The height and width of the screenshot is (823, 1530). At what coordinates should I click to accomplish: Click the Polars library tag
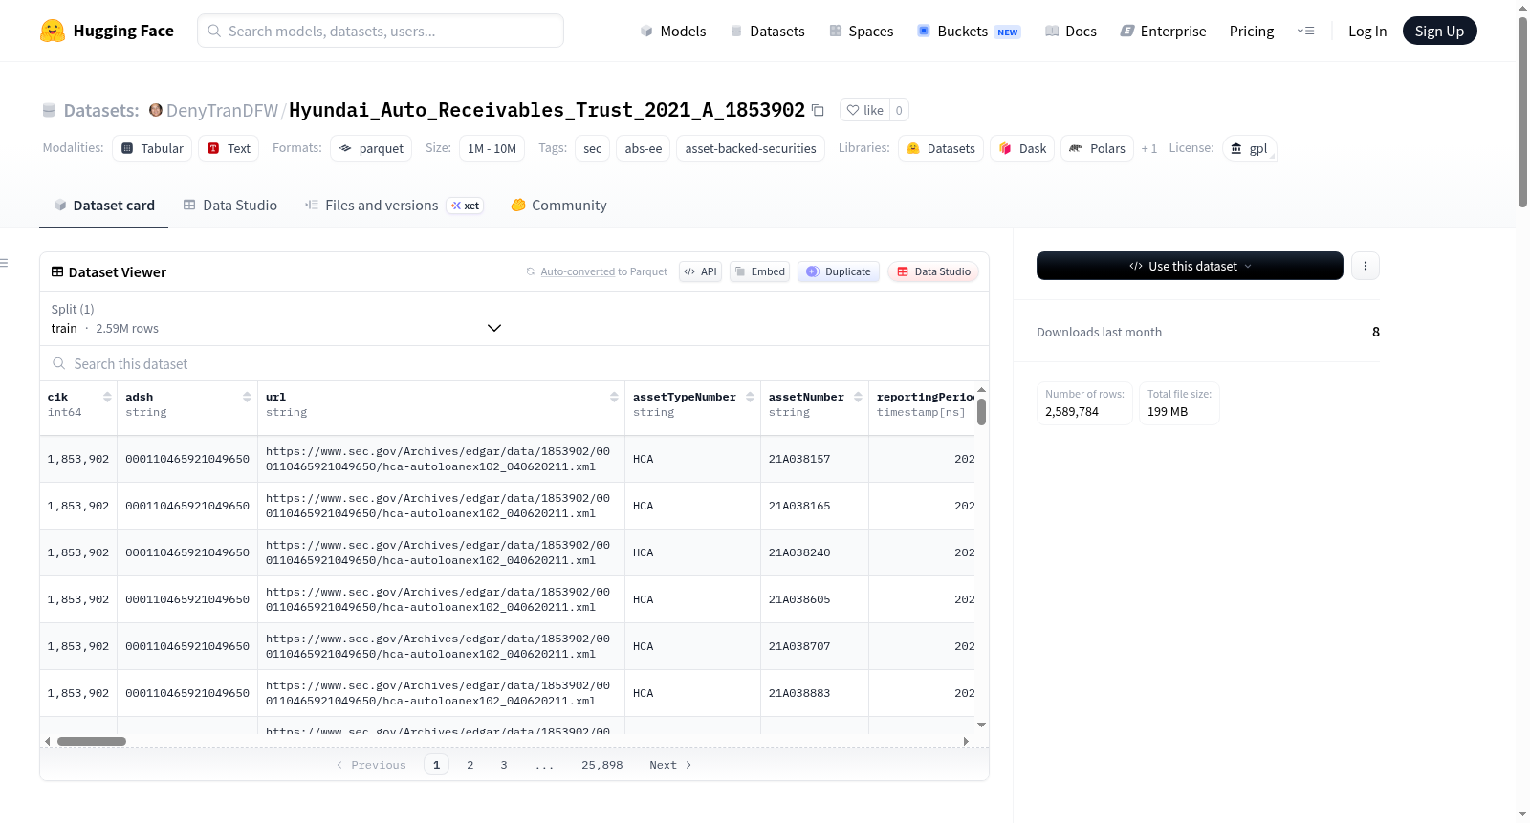click(x=1097, y=148)
